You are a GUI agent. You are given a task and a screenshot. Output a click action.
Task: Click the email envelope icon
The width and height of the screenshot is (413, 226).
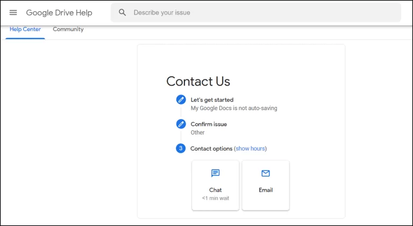(x=265, y=173)
